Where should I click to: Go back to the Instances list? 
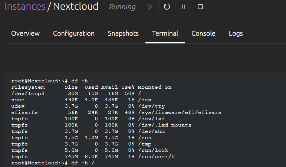tap(24, 7)
